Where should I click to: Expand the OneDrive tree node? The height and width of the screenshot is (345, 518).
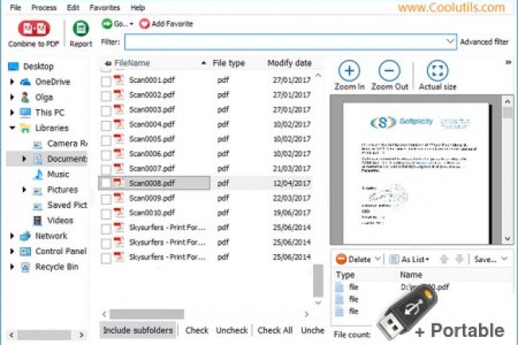click(x=12, y=81)
